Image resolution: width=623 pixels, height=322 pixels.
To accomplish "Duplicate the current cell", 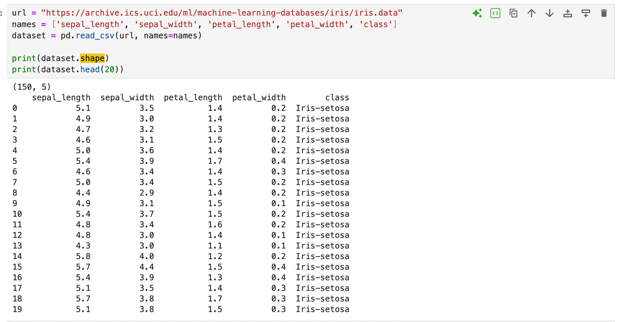I will 513,13.
